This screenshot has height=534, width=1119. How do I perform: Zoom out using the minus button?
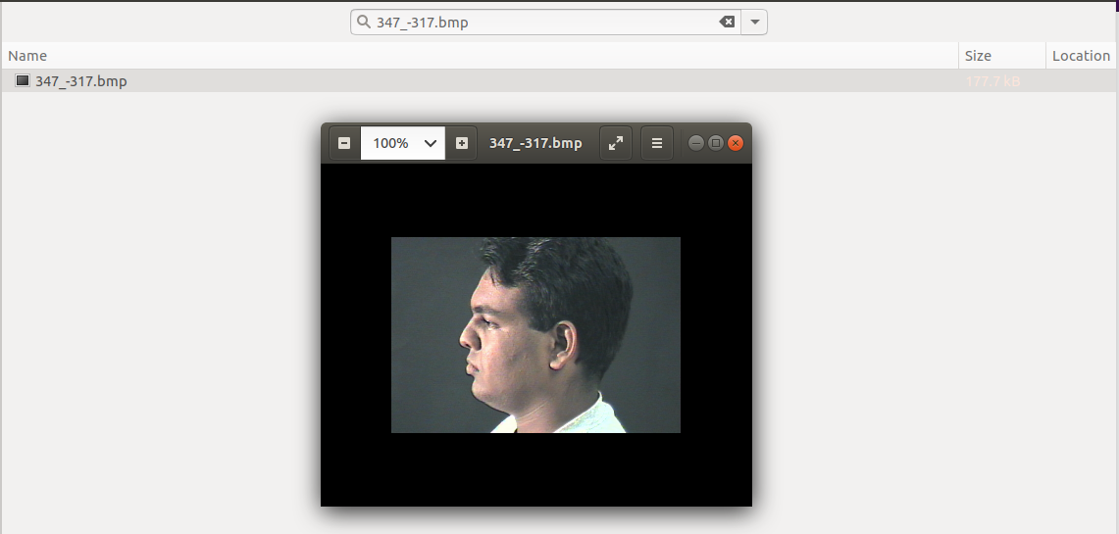coord(343,143)
